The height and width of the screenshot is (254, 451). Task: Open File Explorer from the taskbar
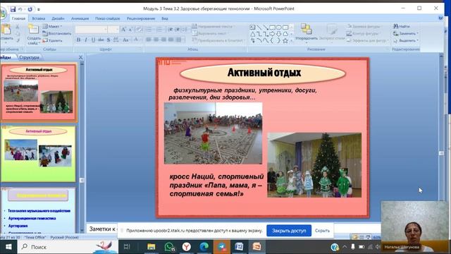click(x=152, y=247)
